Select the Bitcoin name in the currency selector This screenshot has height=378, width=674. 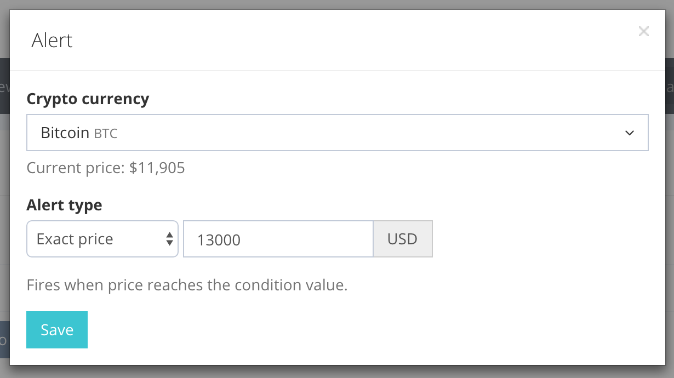click(x=65, y=133)
